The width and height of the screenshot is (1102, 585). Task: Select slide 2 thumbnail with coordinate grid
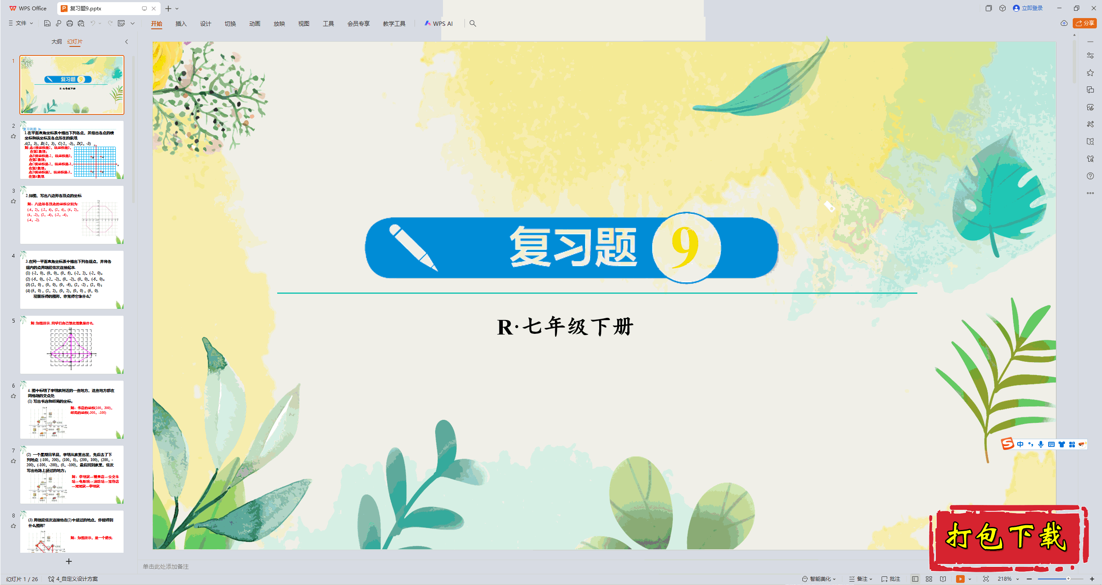pos(72,150)
